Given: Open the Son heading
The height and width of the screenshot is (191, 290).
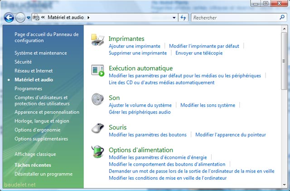Looking at the screenshot, I should 114,98.
